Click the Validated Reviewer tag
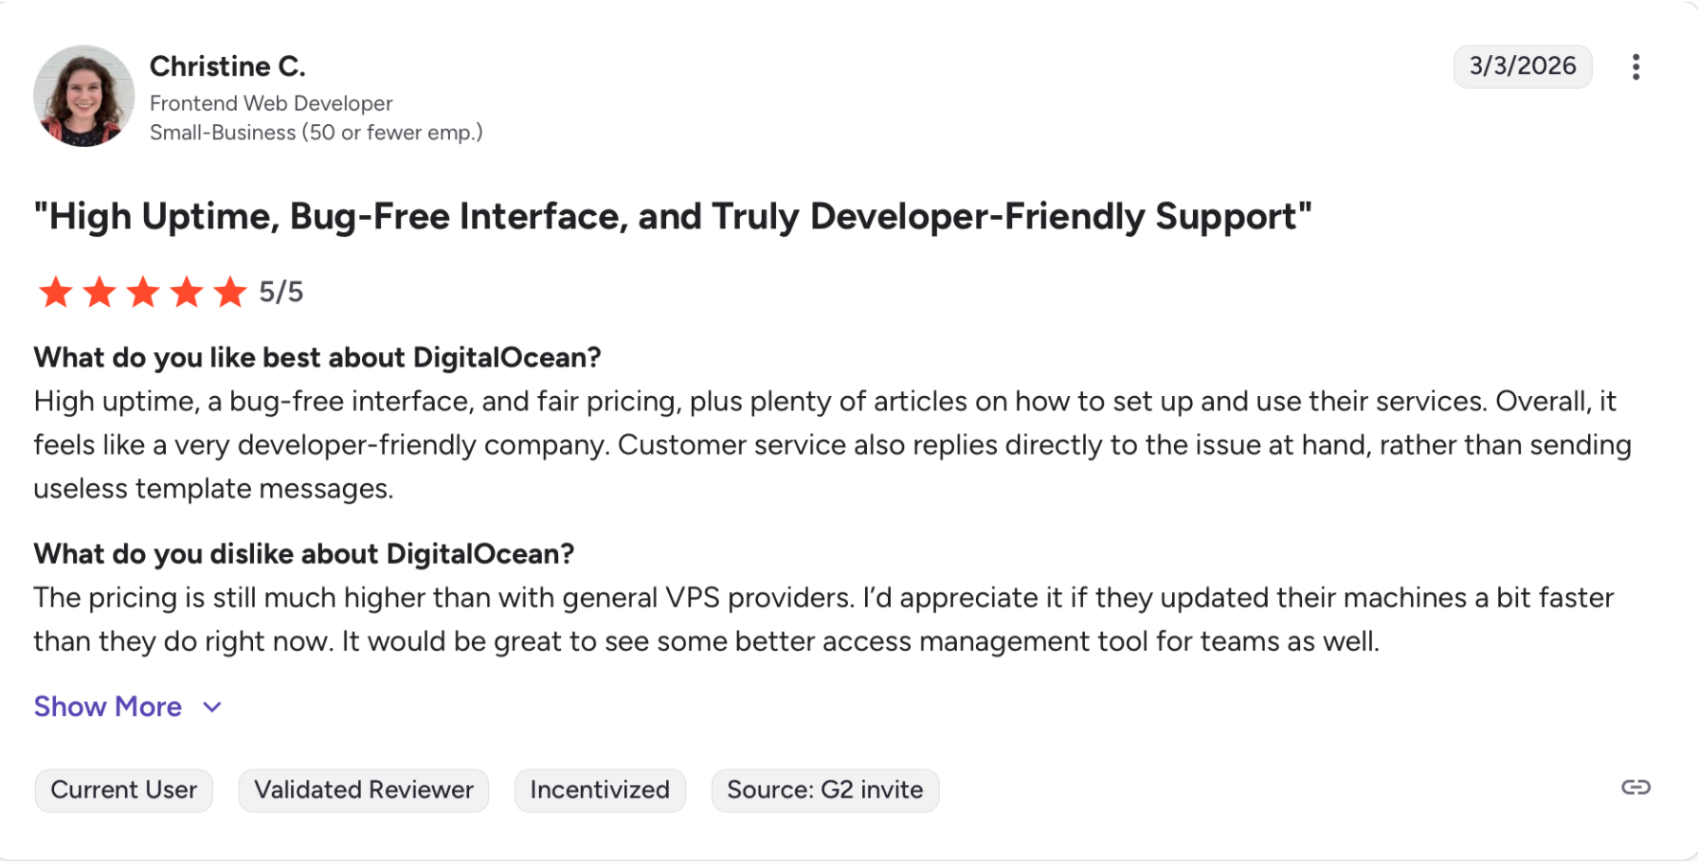The height and width of the screenshot is (864, 1698). tap(364, 790)
